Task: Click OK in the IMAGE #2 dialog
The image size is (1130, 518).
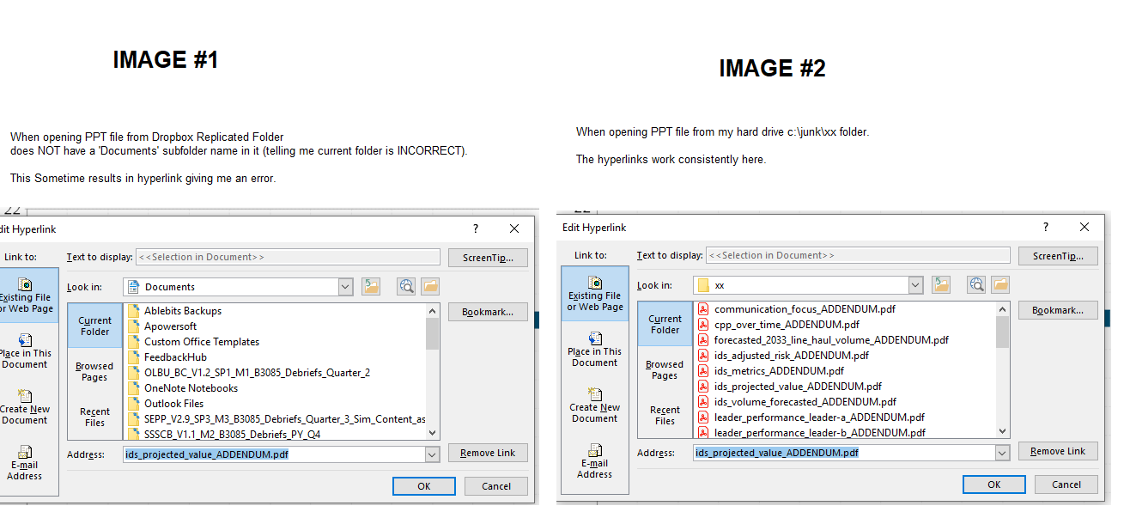Action: click(993, 484)
